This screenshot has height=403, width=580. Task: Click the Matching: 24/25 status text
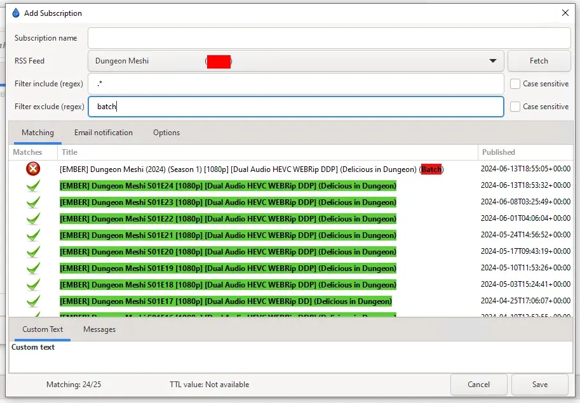[74, 385]
